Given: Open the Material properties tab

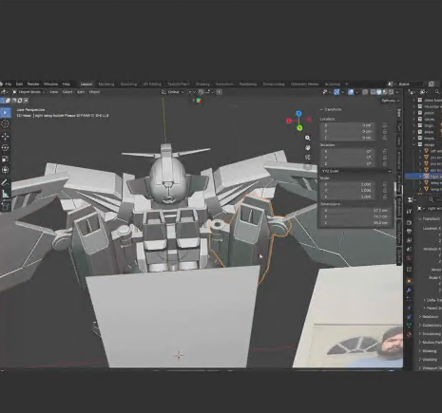Looking at the screenshot, I should [x=409, y=334].
